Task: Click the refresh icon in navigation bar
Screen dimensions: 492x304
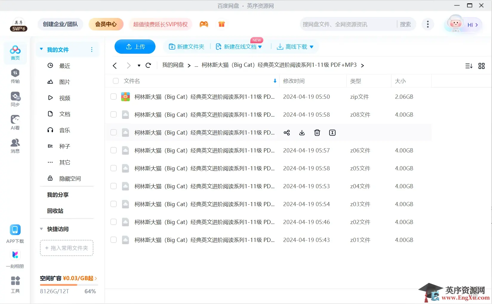Action: [x=148, y=65]
